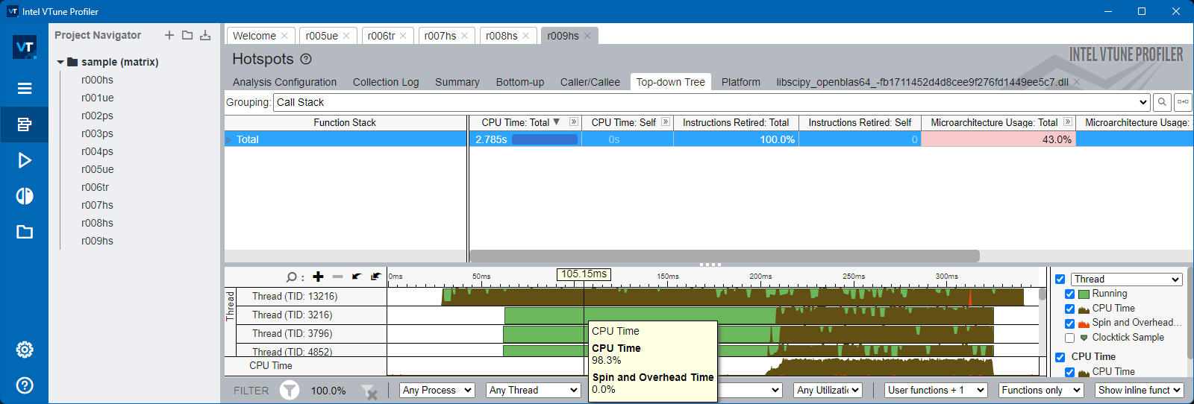
Task: Click the Configure Analysis play icon in sidebar
Action: [x=25, y=160]
